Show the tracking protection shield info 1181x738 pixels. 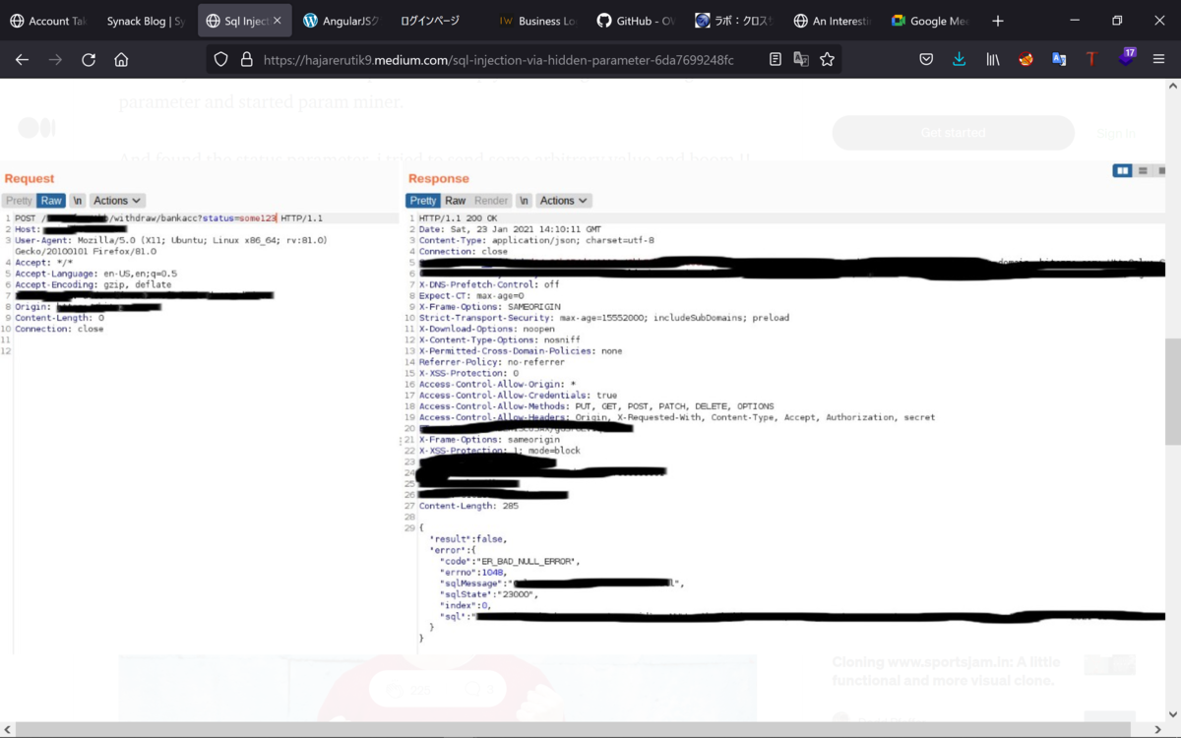click(x=220, y=59)
